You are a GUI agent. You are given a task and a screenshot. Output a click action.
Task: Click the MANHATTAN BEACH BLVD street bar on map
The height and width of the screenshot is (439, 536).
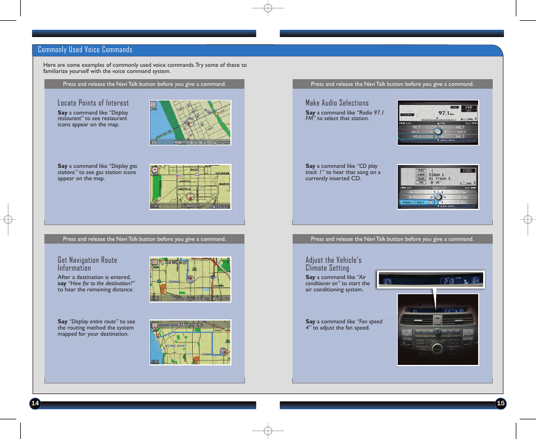(190, 142)
